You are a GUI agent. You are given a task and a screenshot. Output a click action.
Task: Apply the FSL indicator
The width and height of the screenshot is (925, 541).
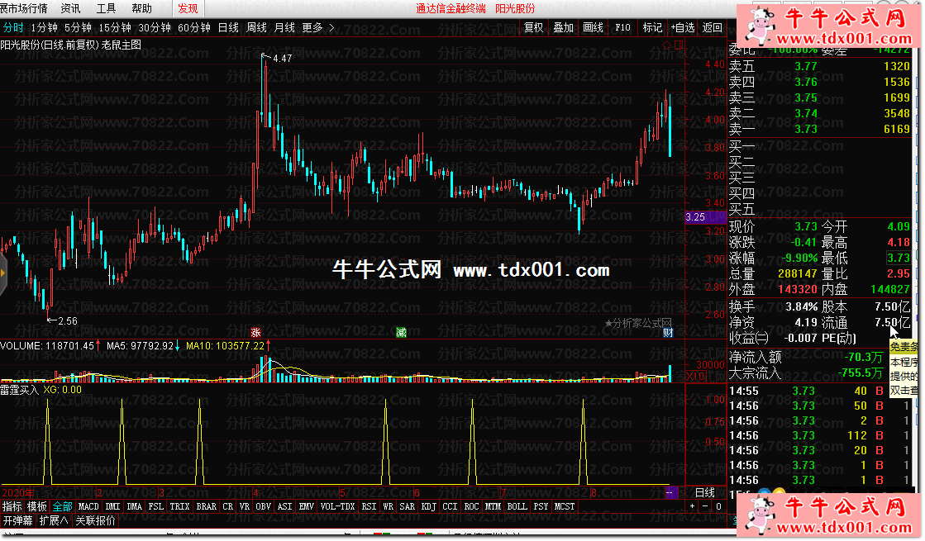(x=155, y=507)
